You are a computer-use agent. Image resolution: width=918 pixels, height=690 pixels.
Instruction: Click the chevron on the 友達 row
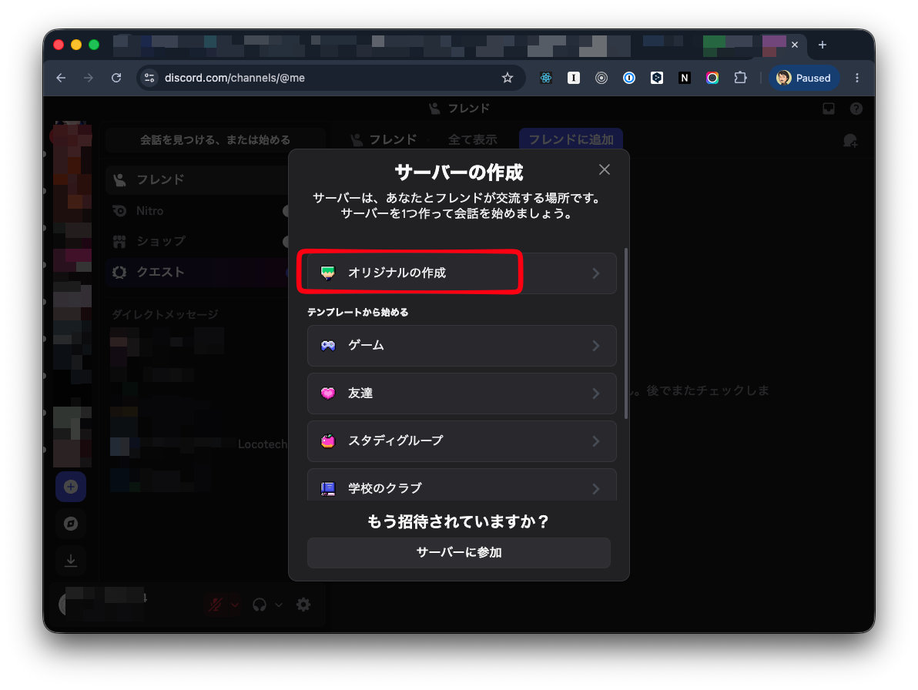595,394
